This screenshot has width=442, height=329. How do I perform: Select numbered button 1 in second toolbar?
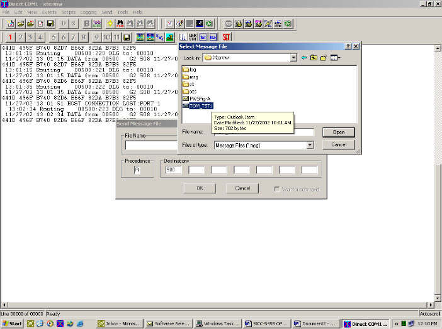click(x=11, y=37)
